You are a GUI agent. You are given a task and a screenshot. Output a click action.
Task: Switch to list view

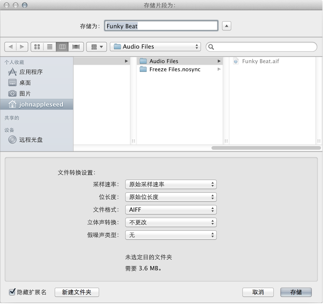[50, 47]
